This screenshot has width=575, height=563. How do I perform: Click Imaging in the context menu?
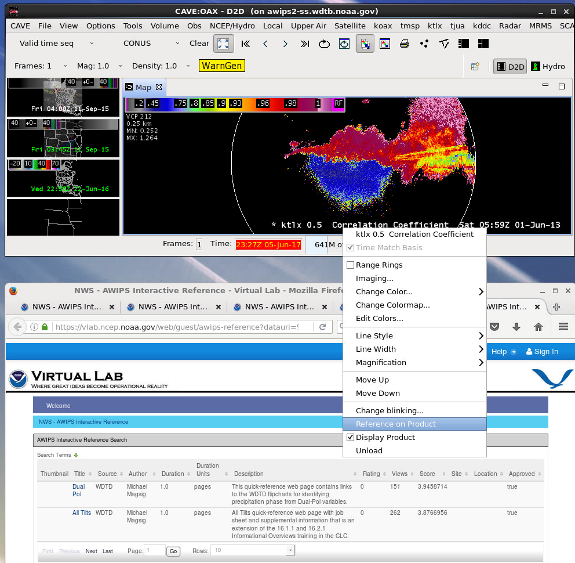click(x=414, y=279)
